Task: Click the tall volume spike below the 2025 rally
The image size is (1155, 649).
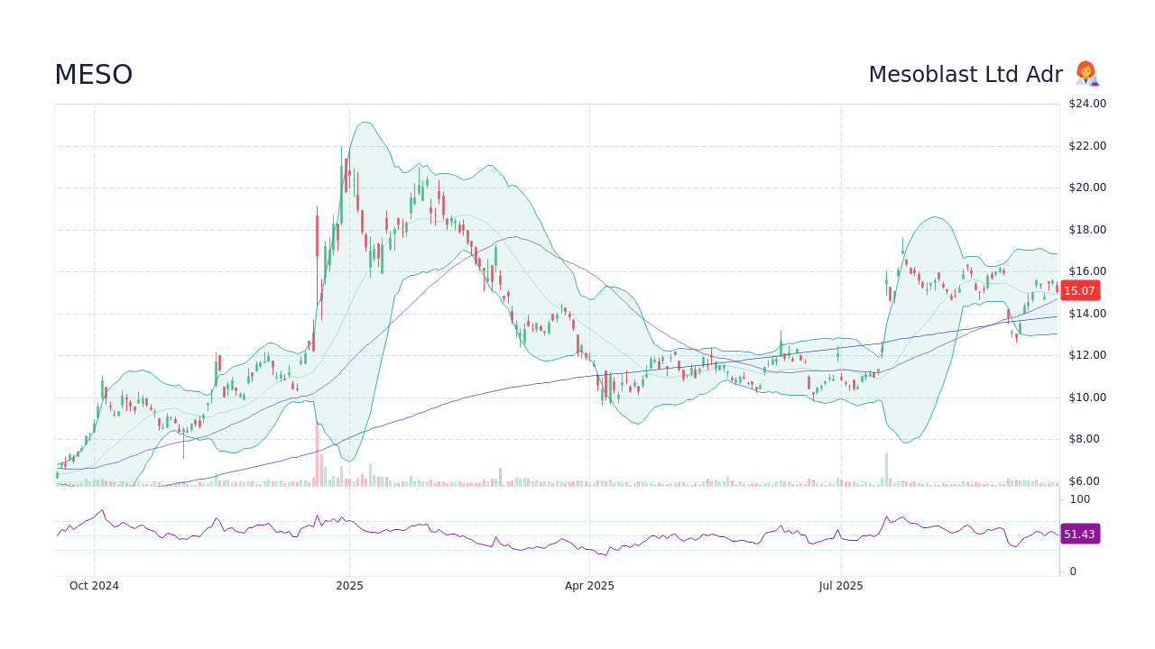Action: click(x=318, y=462)
